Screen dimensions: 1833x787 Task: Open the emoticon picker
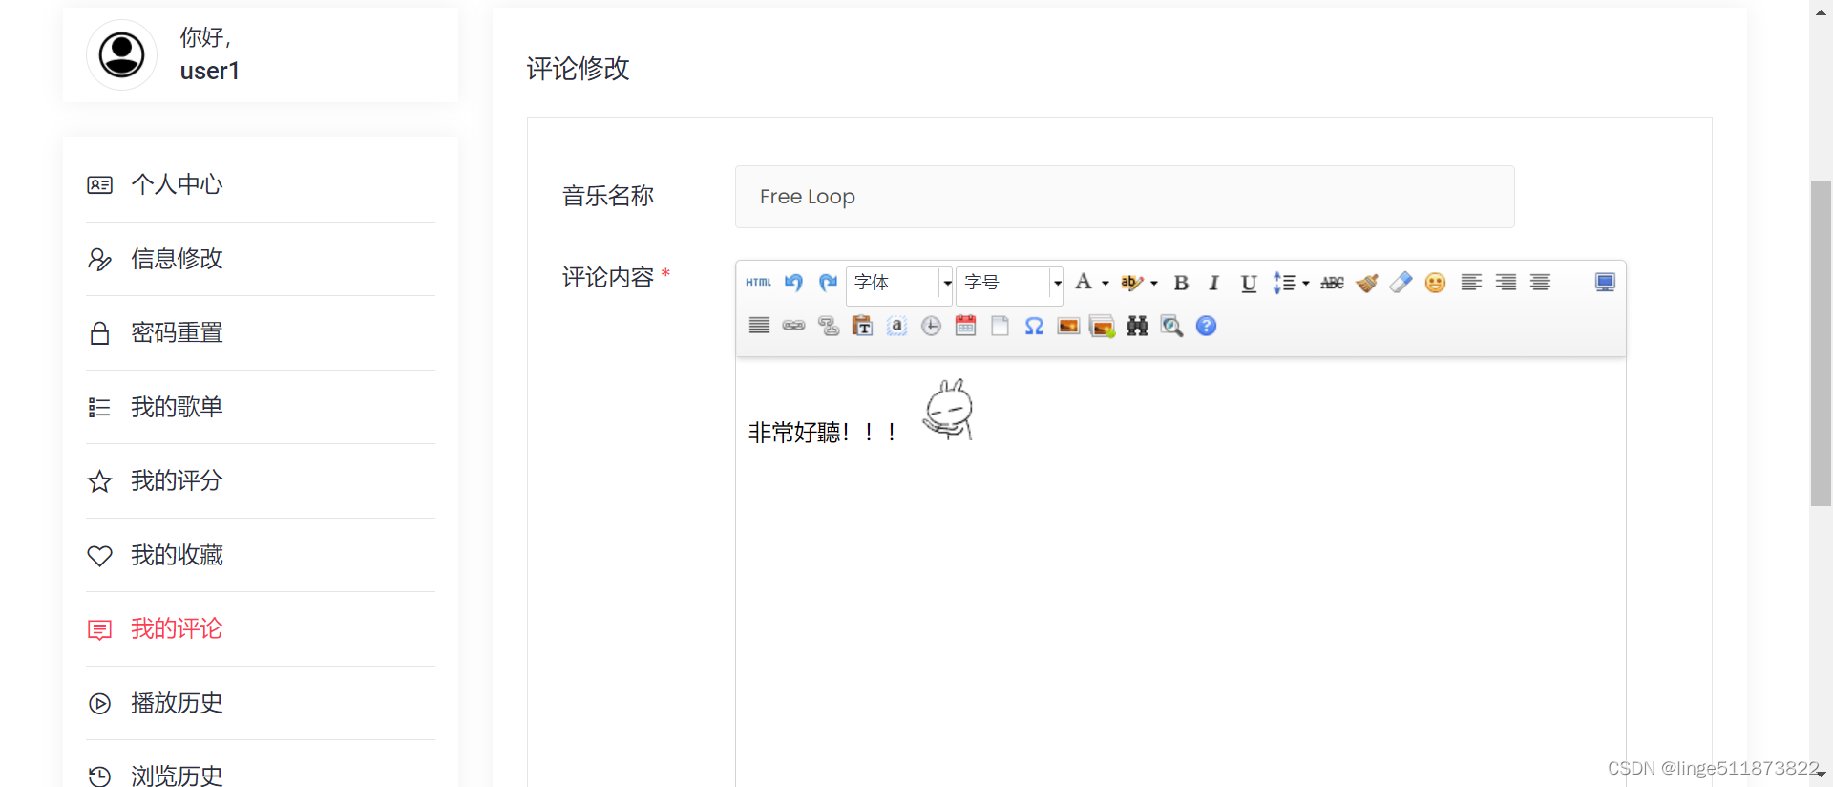[x=1435, y=283]
